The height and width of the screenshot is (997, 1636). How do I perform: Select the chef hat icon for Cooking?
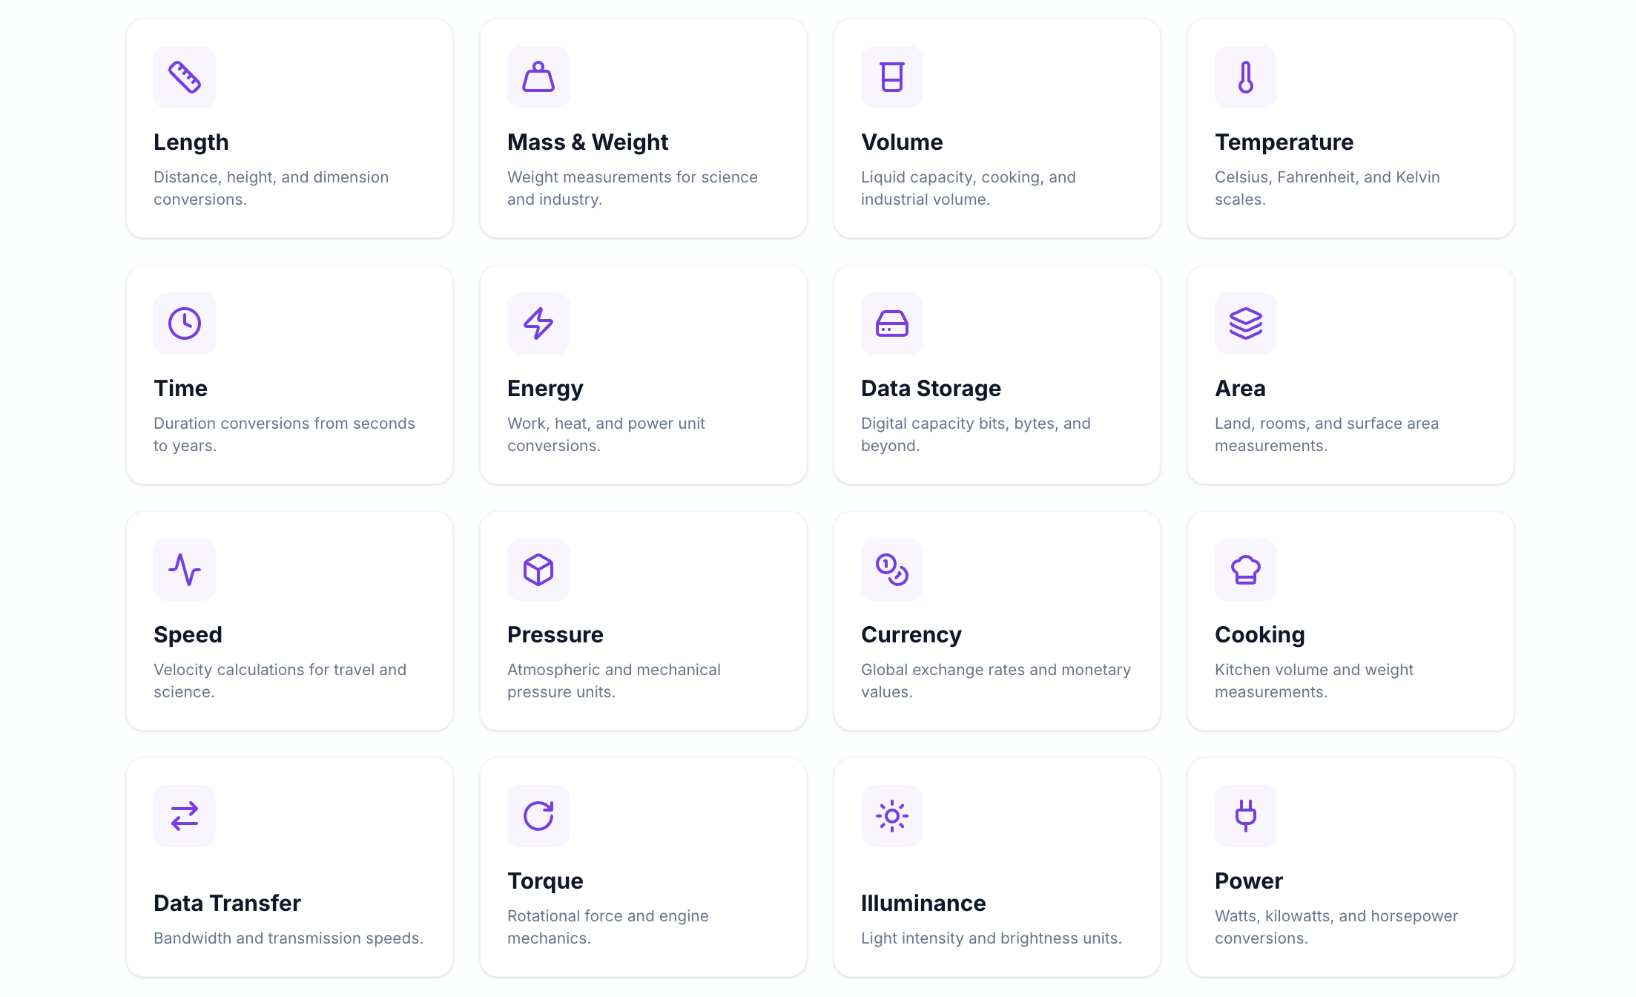coord(1245,569)
